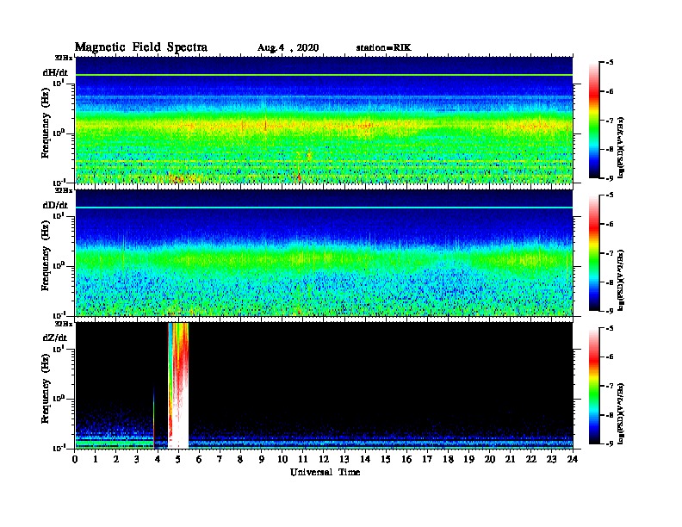Click hour 7 on the time axis

[220, 459]
